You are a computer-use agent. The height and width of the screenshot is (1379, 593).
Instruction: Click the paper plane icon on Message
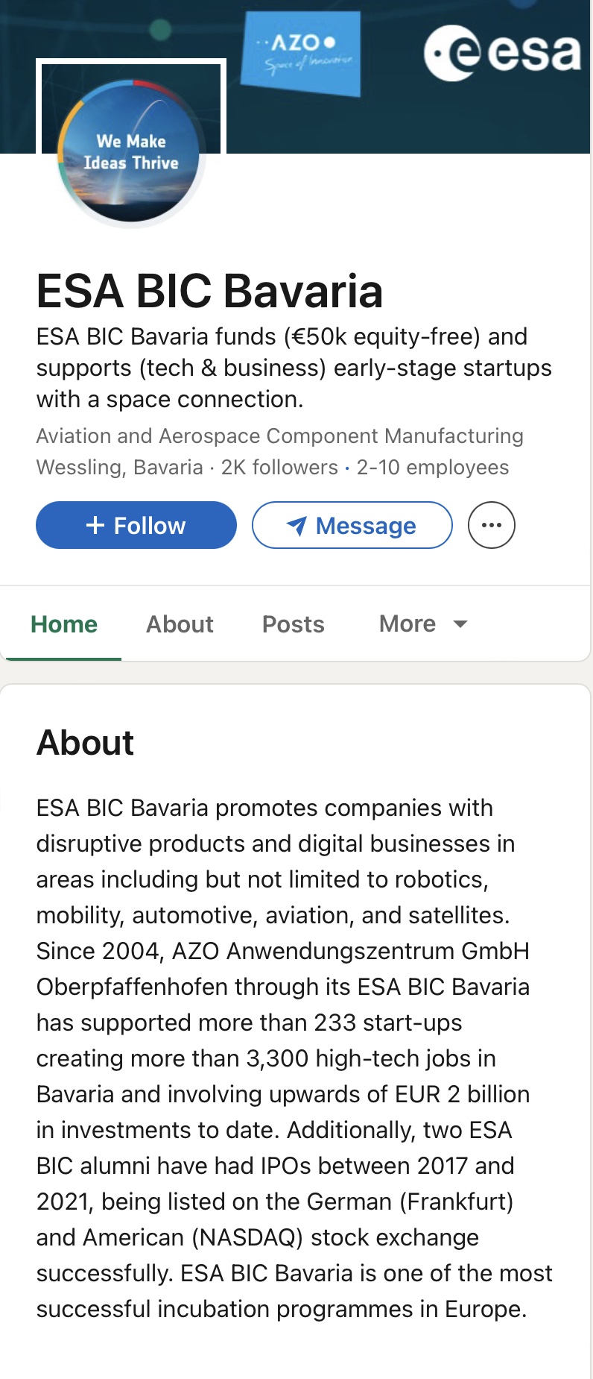296,526
